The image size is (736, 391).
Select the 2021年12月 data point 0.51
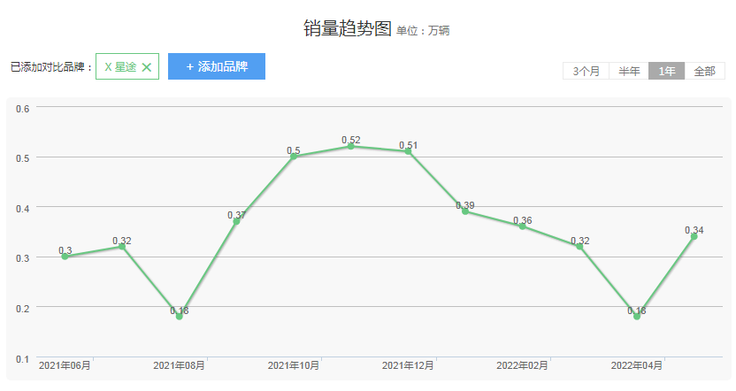tap(408, 151)
